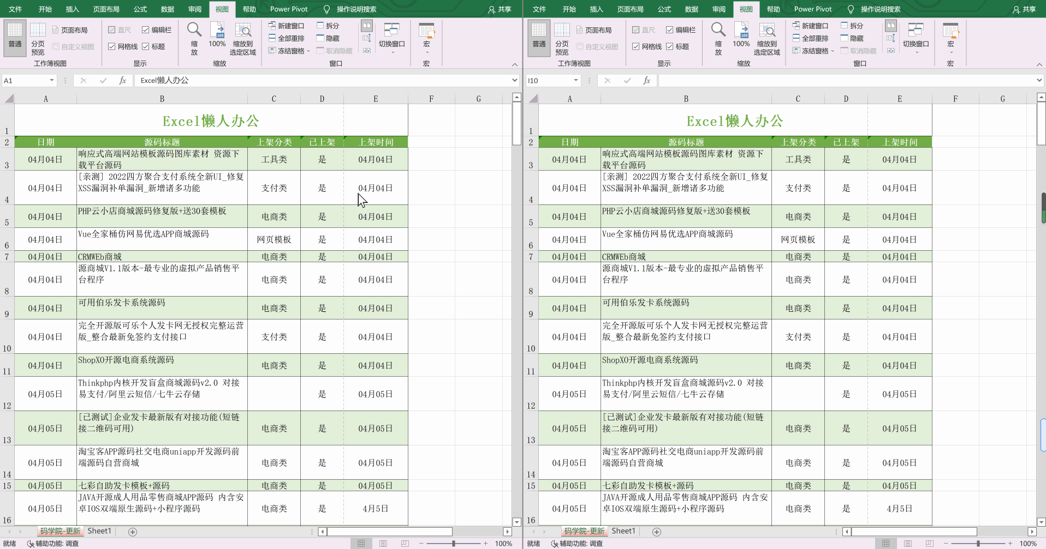The width and height of the screenshot is (1046, 549).
Task: Click Page Layout status icon, left window
Action: (383, 544)
